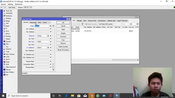Screen dimensions: 175x98
Task: Open RADIUS sidebar entry
Action: point(8,49)
